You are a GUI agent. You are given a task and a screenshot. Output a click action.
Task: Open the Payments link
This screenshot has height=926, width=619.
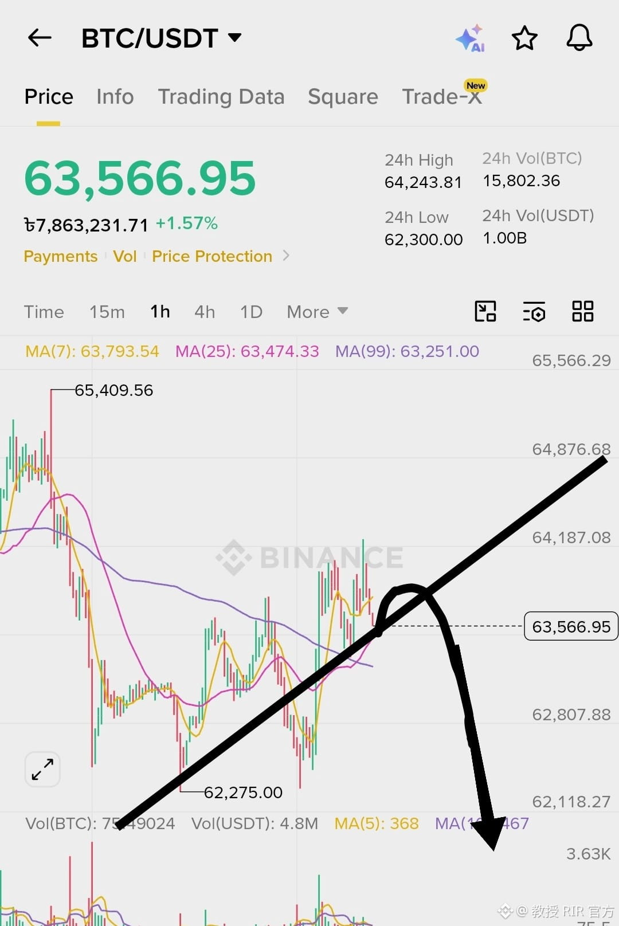[61, 256]
